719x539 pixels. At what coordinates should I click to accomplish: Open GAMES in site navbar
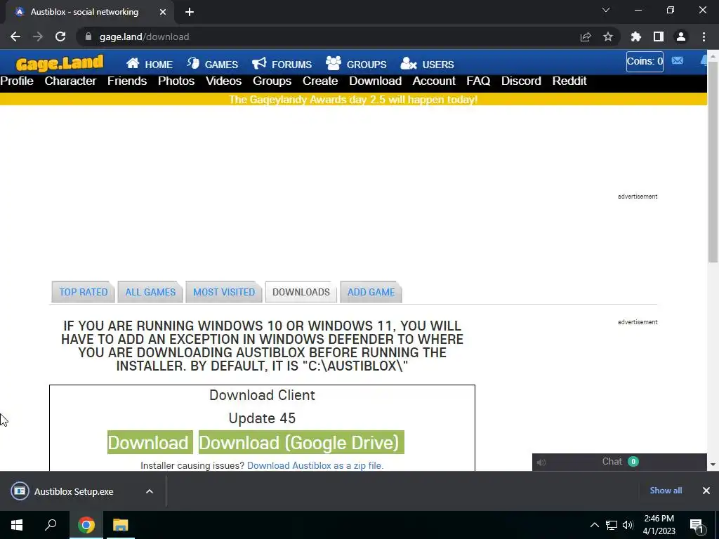click(212, 64)
